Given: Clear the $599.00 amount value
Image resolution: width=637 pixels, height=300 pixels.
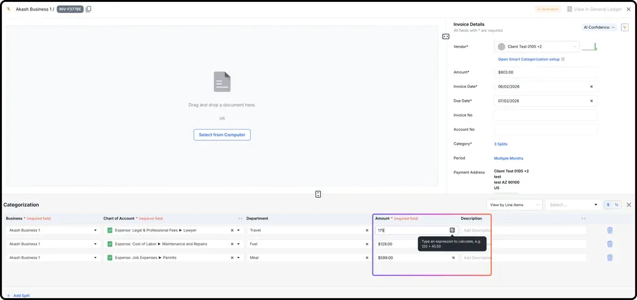Looking at the screenshot, I should (x=453, y=258).
